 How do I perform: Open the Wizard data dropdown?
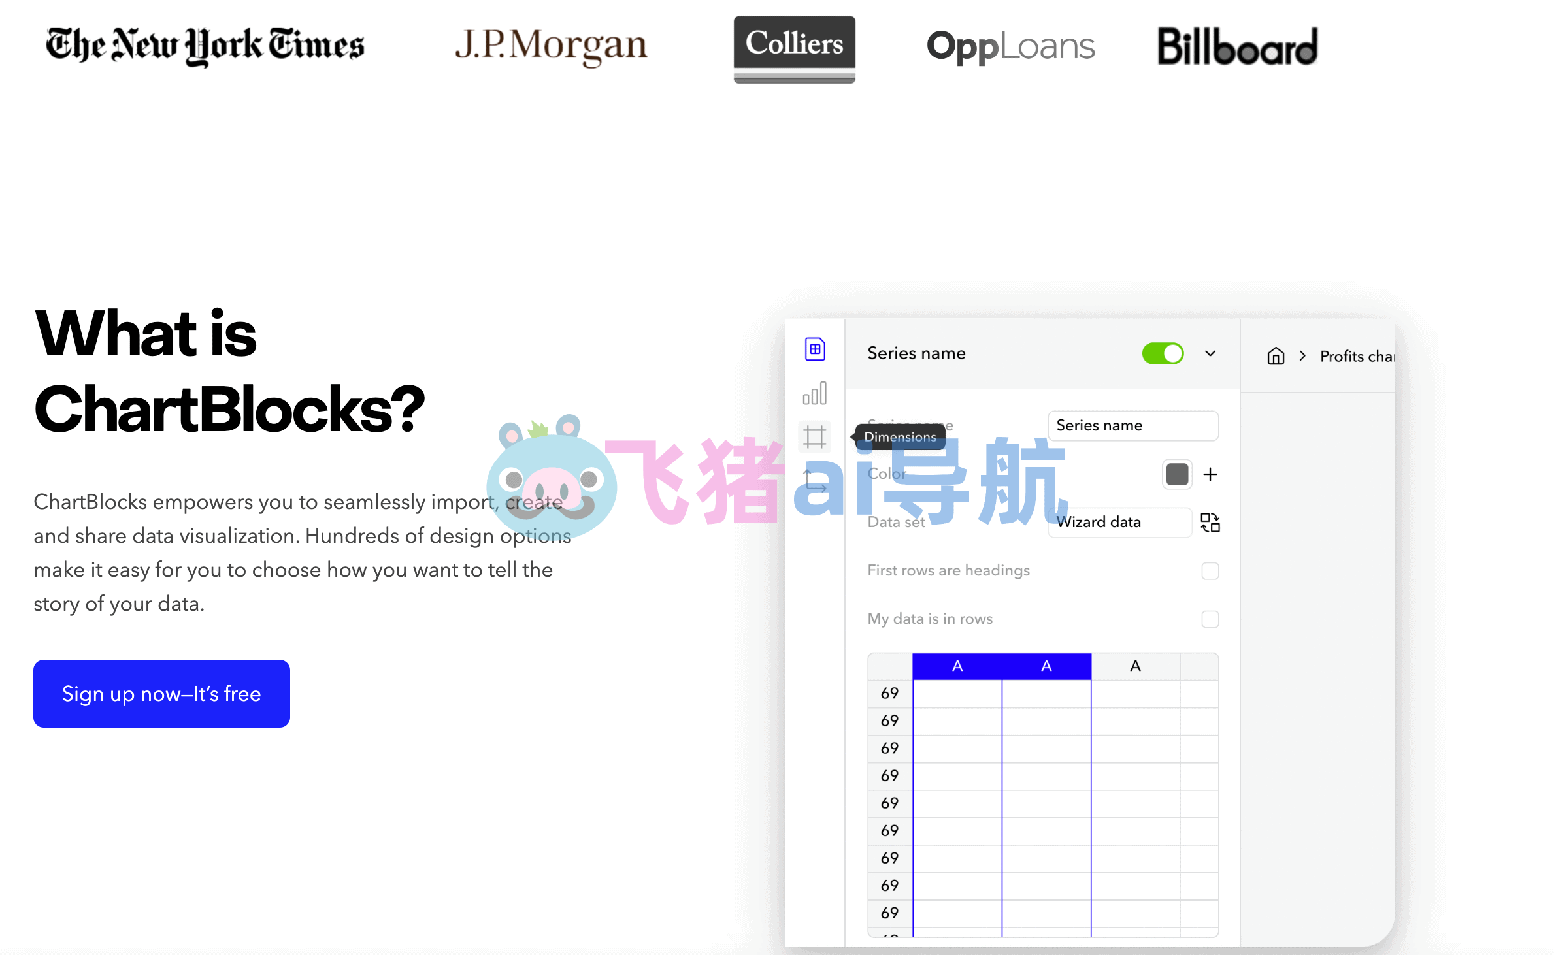click(1119, 522)
